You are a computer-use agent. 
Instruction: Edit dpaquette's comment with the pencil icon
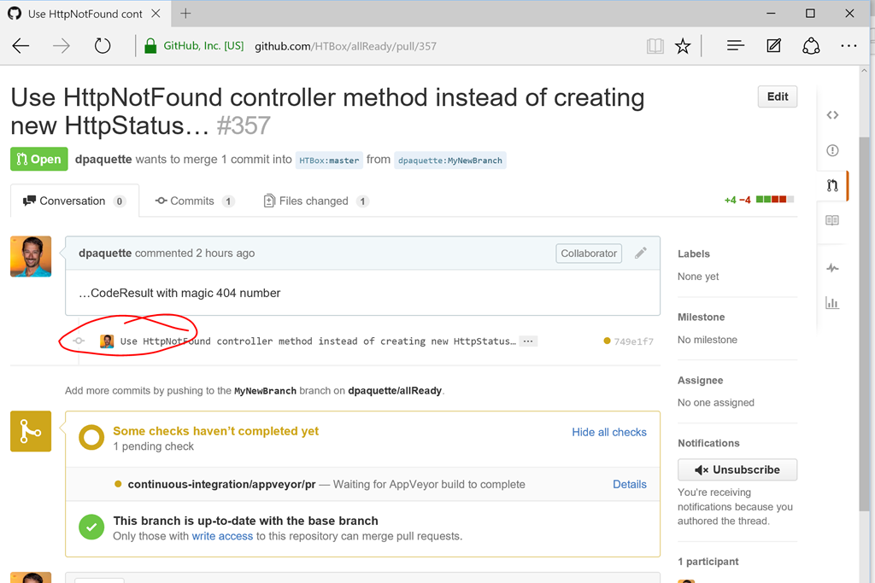(641, 253)
